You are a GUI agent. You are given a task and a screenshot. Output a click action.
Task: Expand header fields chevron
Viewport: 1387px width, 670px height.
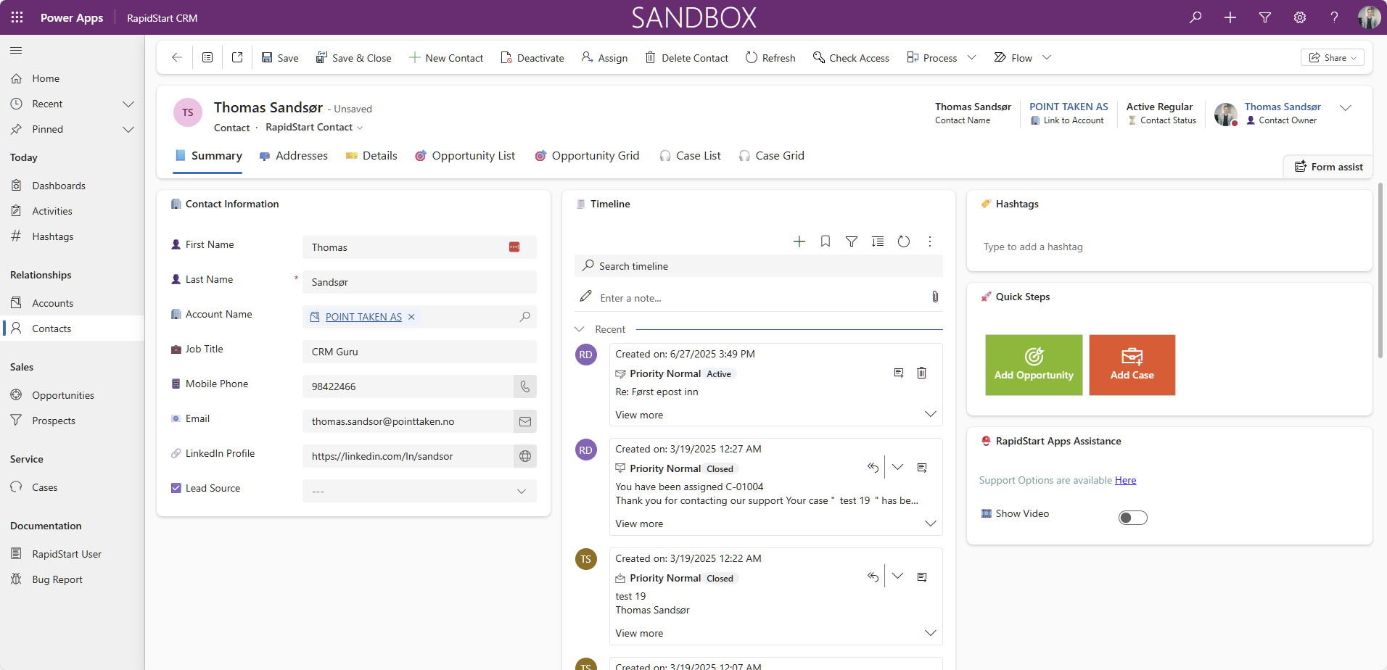click(1346, 107)
